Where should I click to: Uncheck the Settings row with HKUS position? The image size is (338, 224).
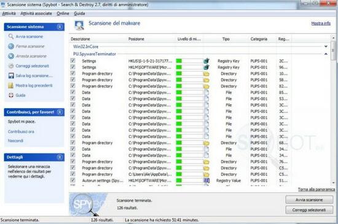click(73, 61)
